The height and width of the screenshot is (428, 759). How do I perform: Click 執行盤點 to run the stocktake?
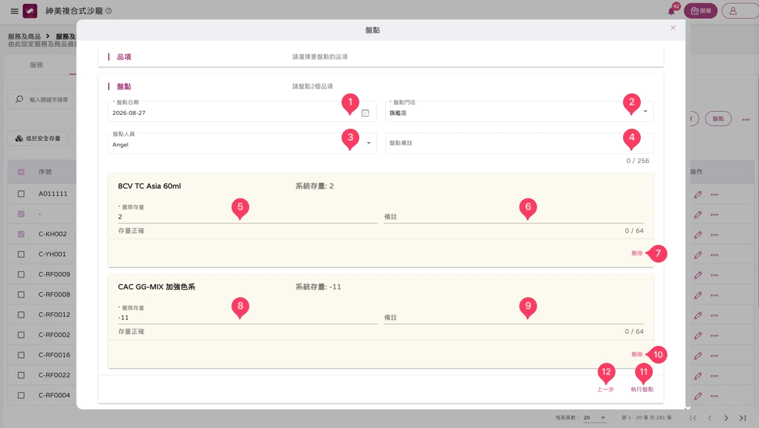(x=642, y=389)
